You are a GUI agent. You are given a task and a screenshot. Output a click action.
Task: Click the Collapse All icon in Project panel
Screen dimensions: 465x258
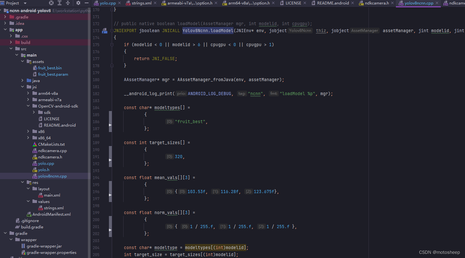tap(68, 3)
